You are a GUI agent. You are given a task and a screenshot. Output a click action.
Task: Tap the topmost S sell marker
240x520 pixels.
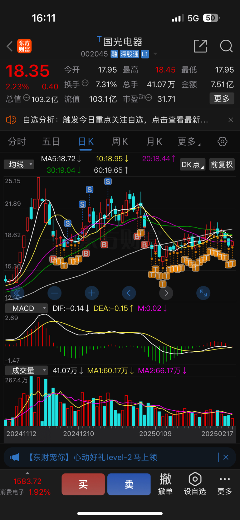tap(108, 181)
